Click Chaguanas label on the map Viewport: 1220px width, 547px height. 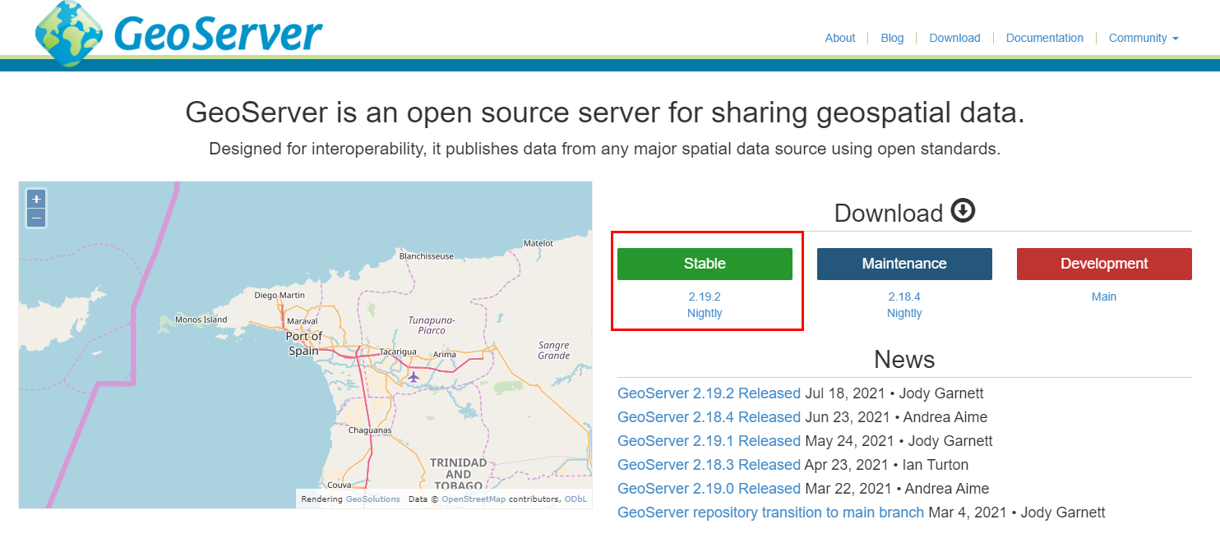(x=371, y=430)
